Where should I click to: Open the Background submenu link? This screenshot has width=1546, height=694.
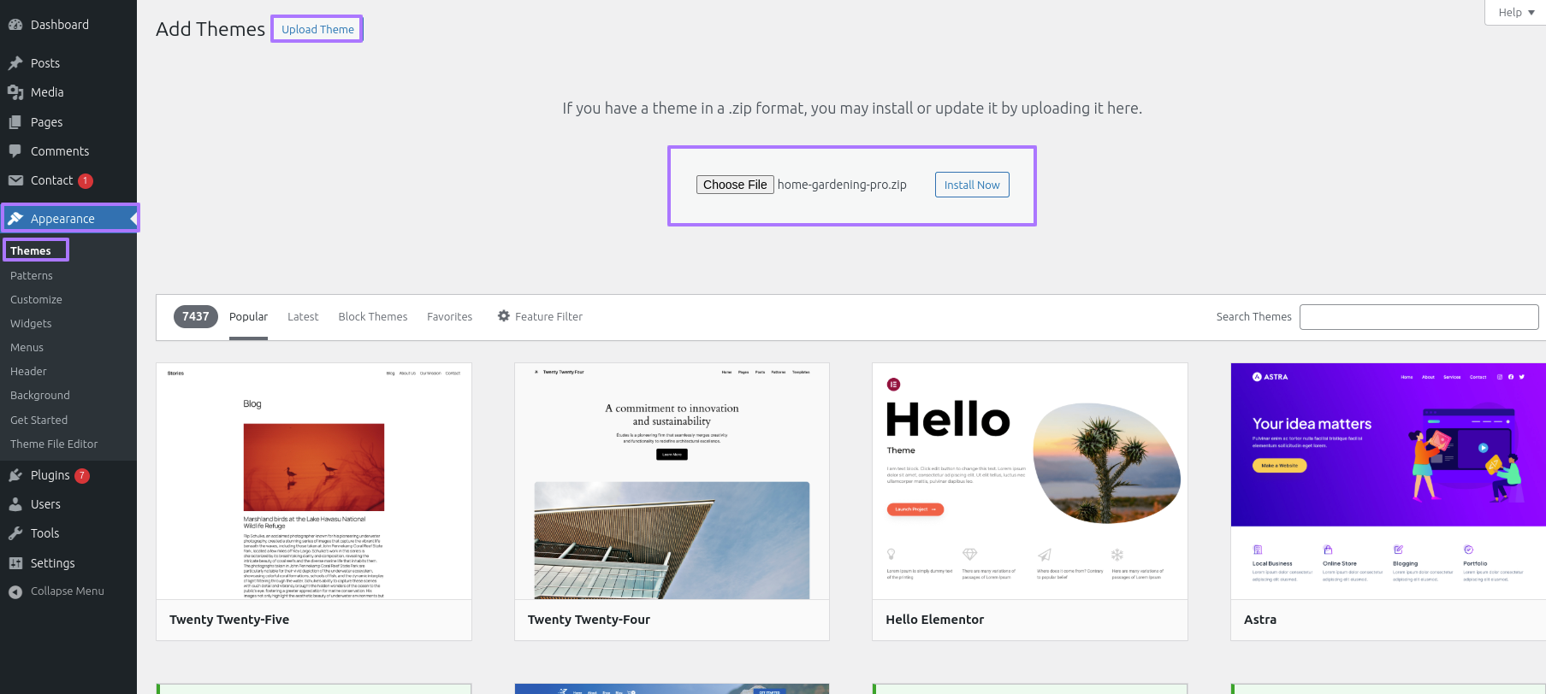coord(40,395)
